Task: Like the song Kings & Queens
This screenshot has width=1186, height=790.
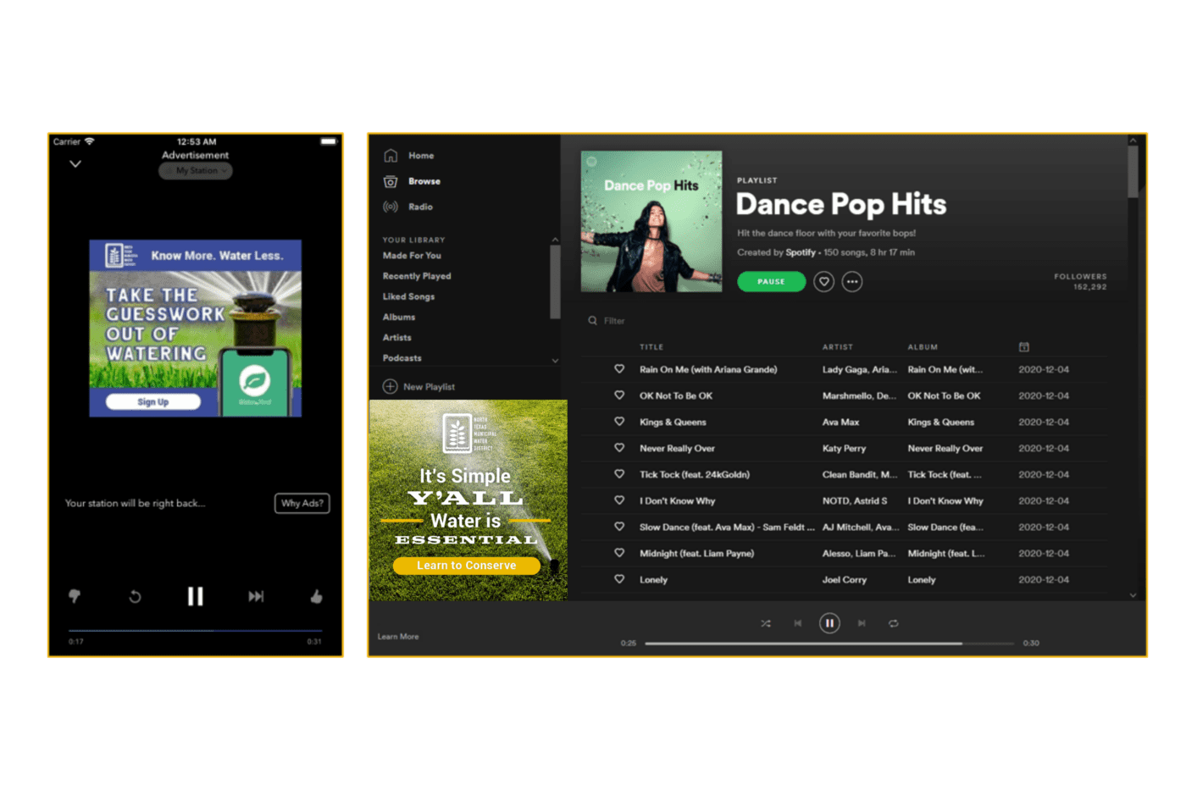Action: pos(619,422)
